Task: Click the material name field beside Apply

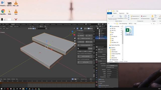Action: [83, 48]
